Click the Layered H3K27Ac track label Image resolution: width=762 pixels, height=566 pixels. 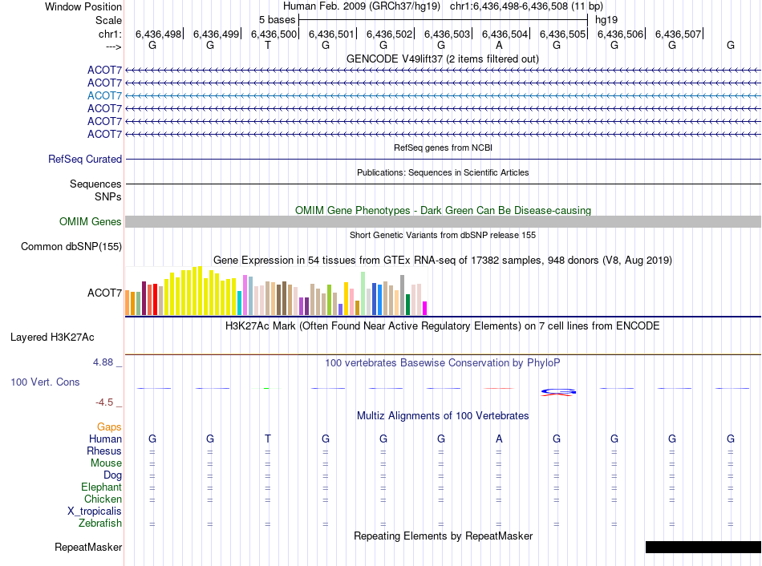52,338
